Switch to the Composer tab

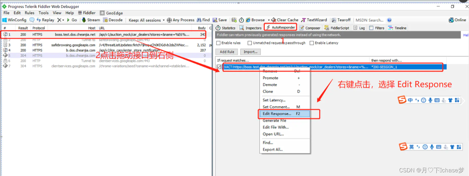(x=310, y=28)
